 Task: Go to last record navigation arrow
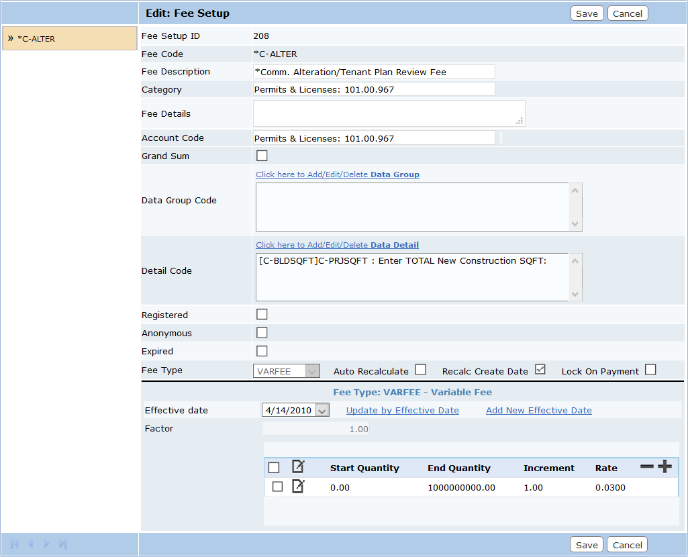point(63,544)
